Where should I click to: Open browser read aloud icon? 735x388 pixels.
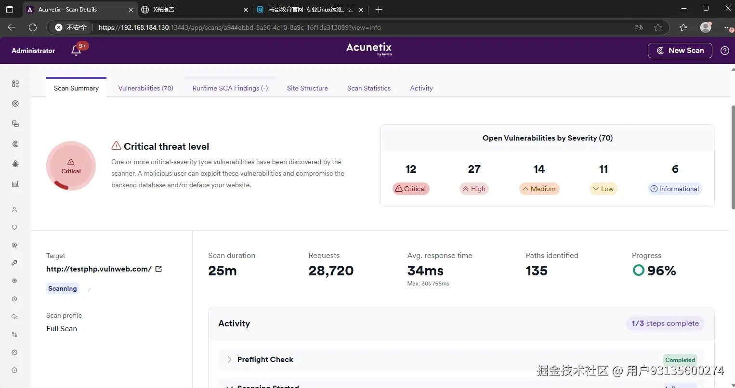(x=639, y=27)
